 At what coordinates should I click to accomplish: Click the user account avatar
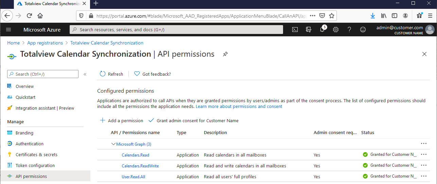430,30
